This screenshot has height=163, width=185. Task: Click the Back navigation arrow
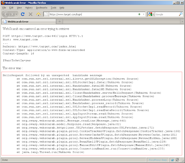click(5, 14)
